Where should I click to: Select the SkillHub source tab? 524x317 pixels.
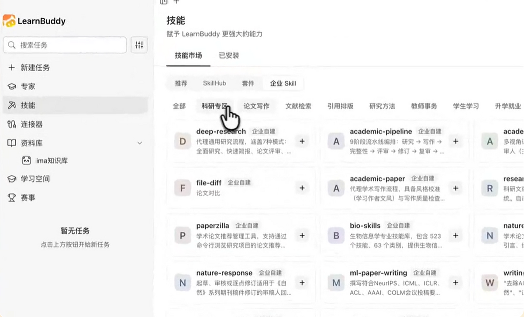tap(214, 83)
